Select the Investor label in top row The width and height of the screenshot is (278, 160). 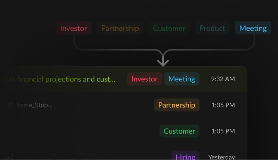[74, 28]
